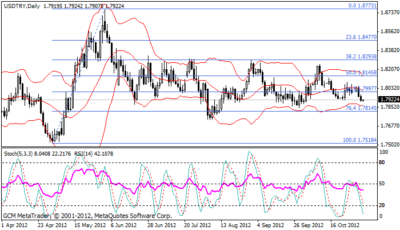The height and width of the screenshot is (230, 400).
Task: Select the 0.0 1.87731 Fibonacci level label
Action: (362, 5)
